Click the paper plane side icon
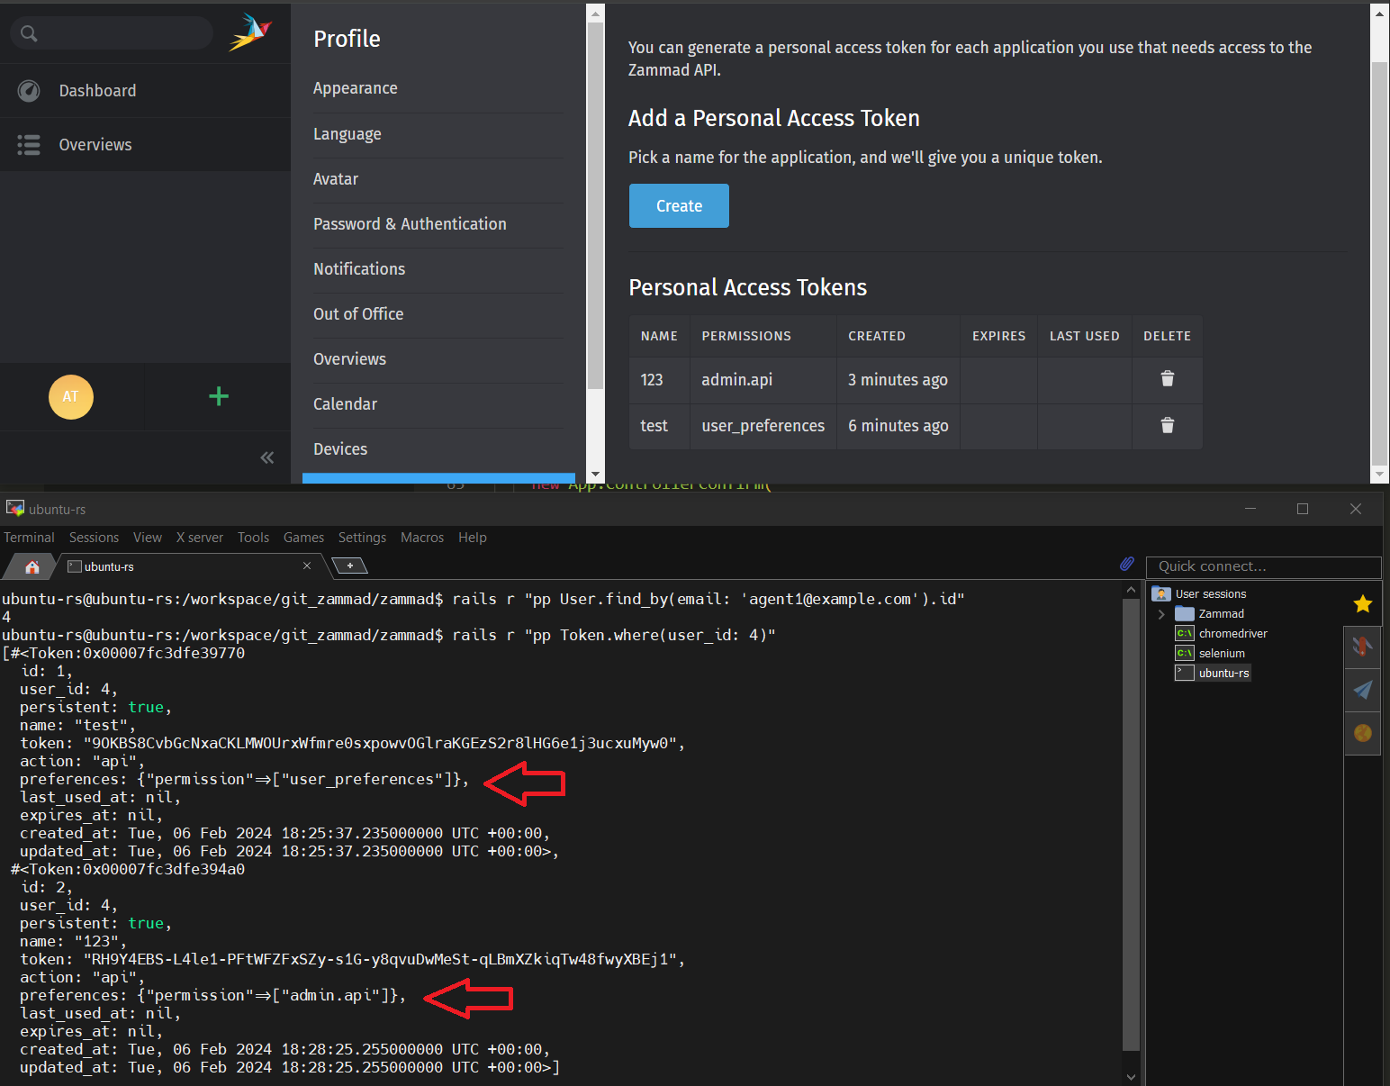This screenshot has height=1086, width=1390. [1363, 690]
